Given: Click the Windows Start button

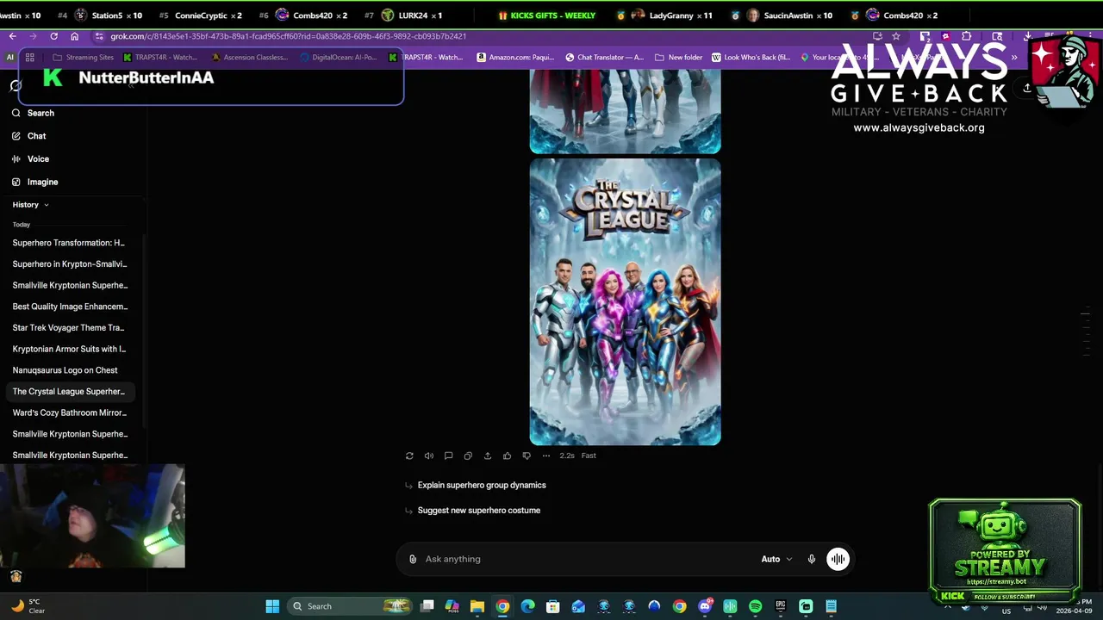Looking at the screenshot, I should pyautogui.click(x=272, y=606).
